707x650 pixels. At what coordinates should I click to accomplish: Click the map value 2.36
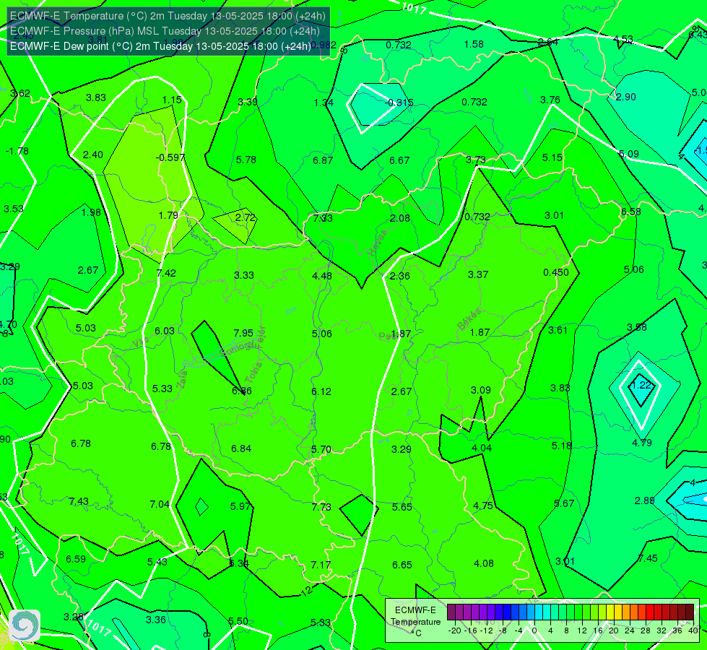coord(399,276)
